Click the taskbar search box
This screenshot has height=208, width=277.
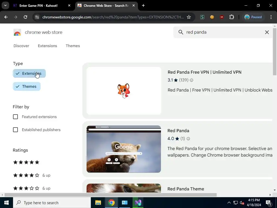pyautogui.click(x=52, y=203)
